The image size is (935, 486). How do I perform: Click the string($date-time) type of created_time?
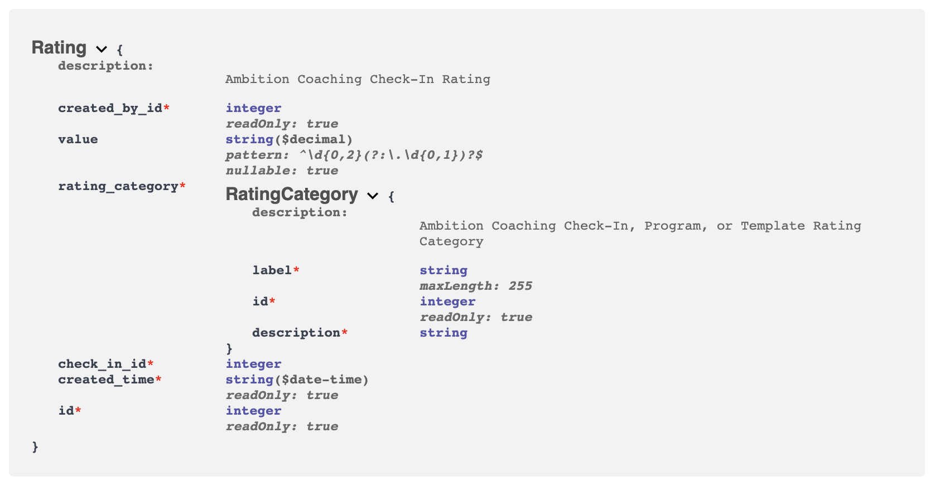[x=297, y=380]
